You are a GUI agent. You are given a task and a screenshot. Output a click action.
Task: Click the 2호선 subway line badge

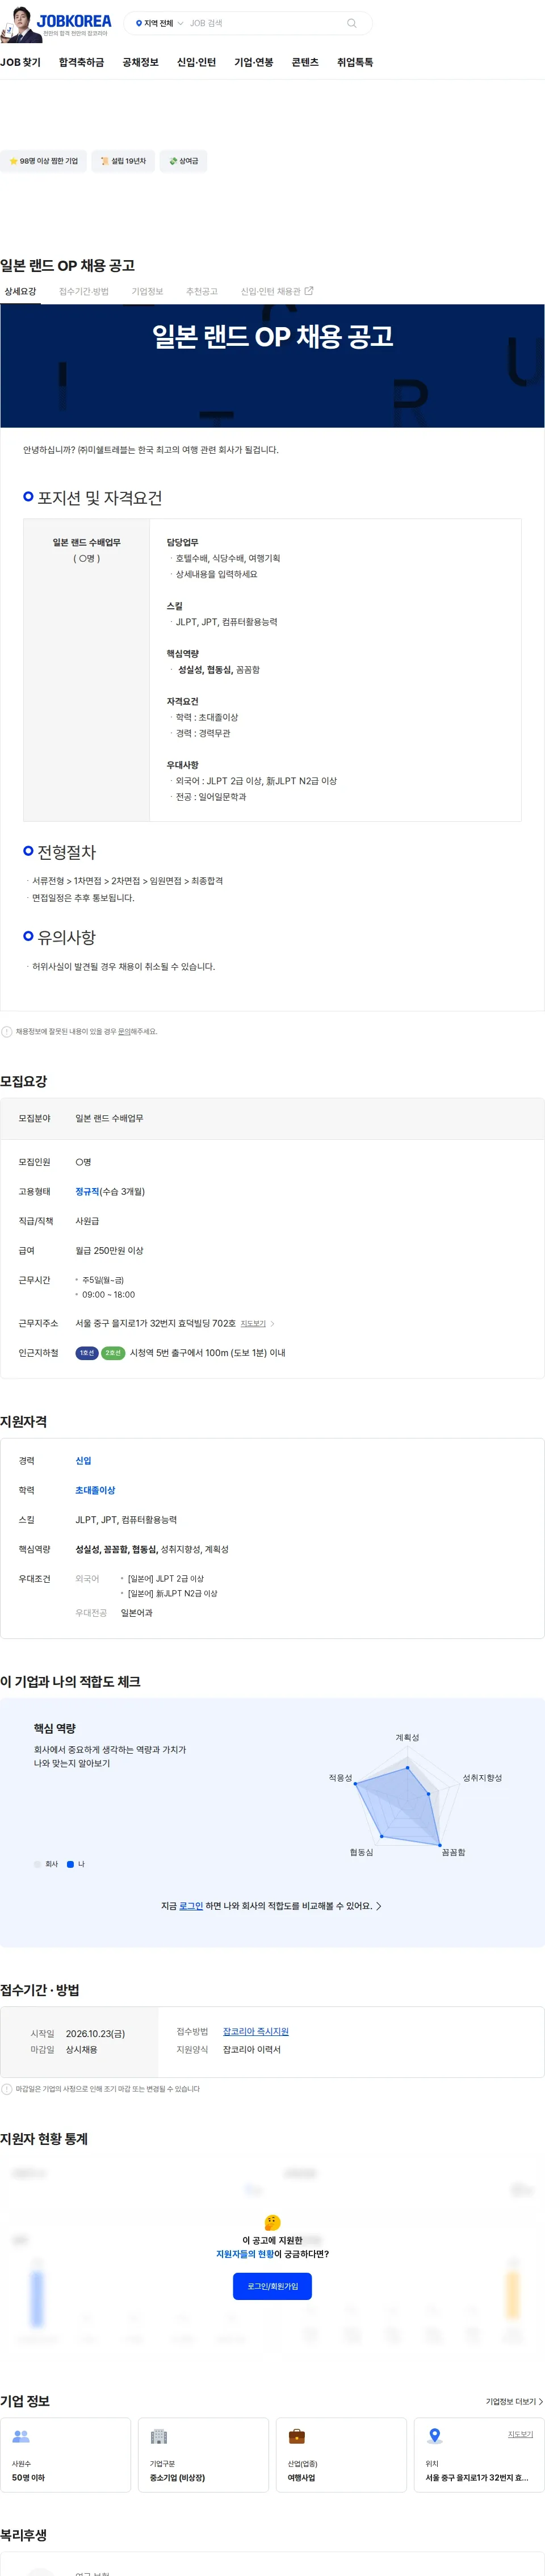[x=113, y=1353]
